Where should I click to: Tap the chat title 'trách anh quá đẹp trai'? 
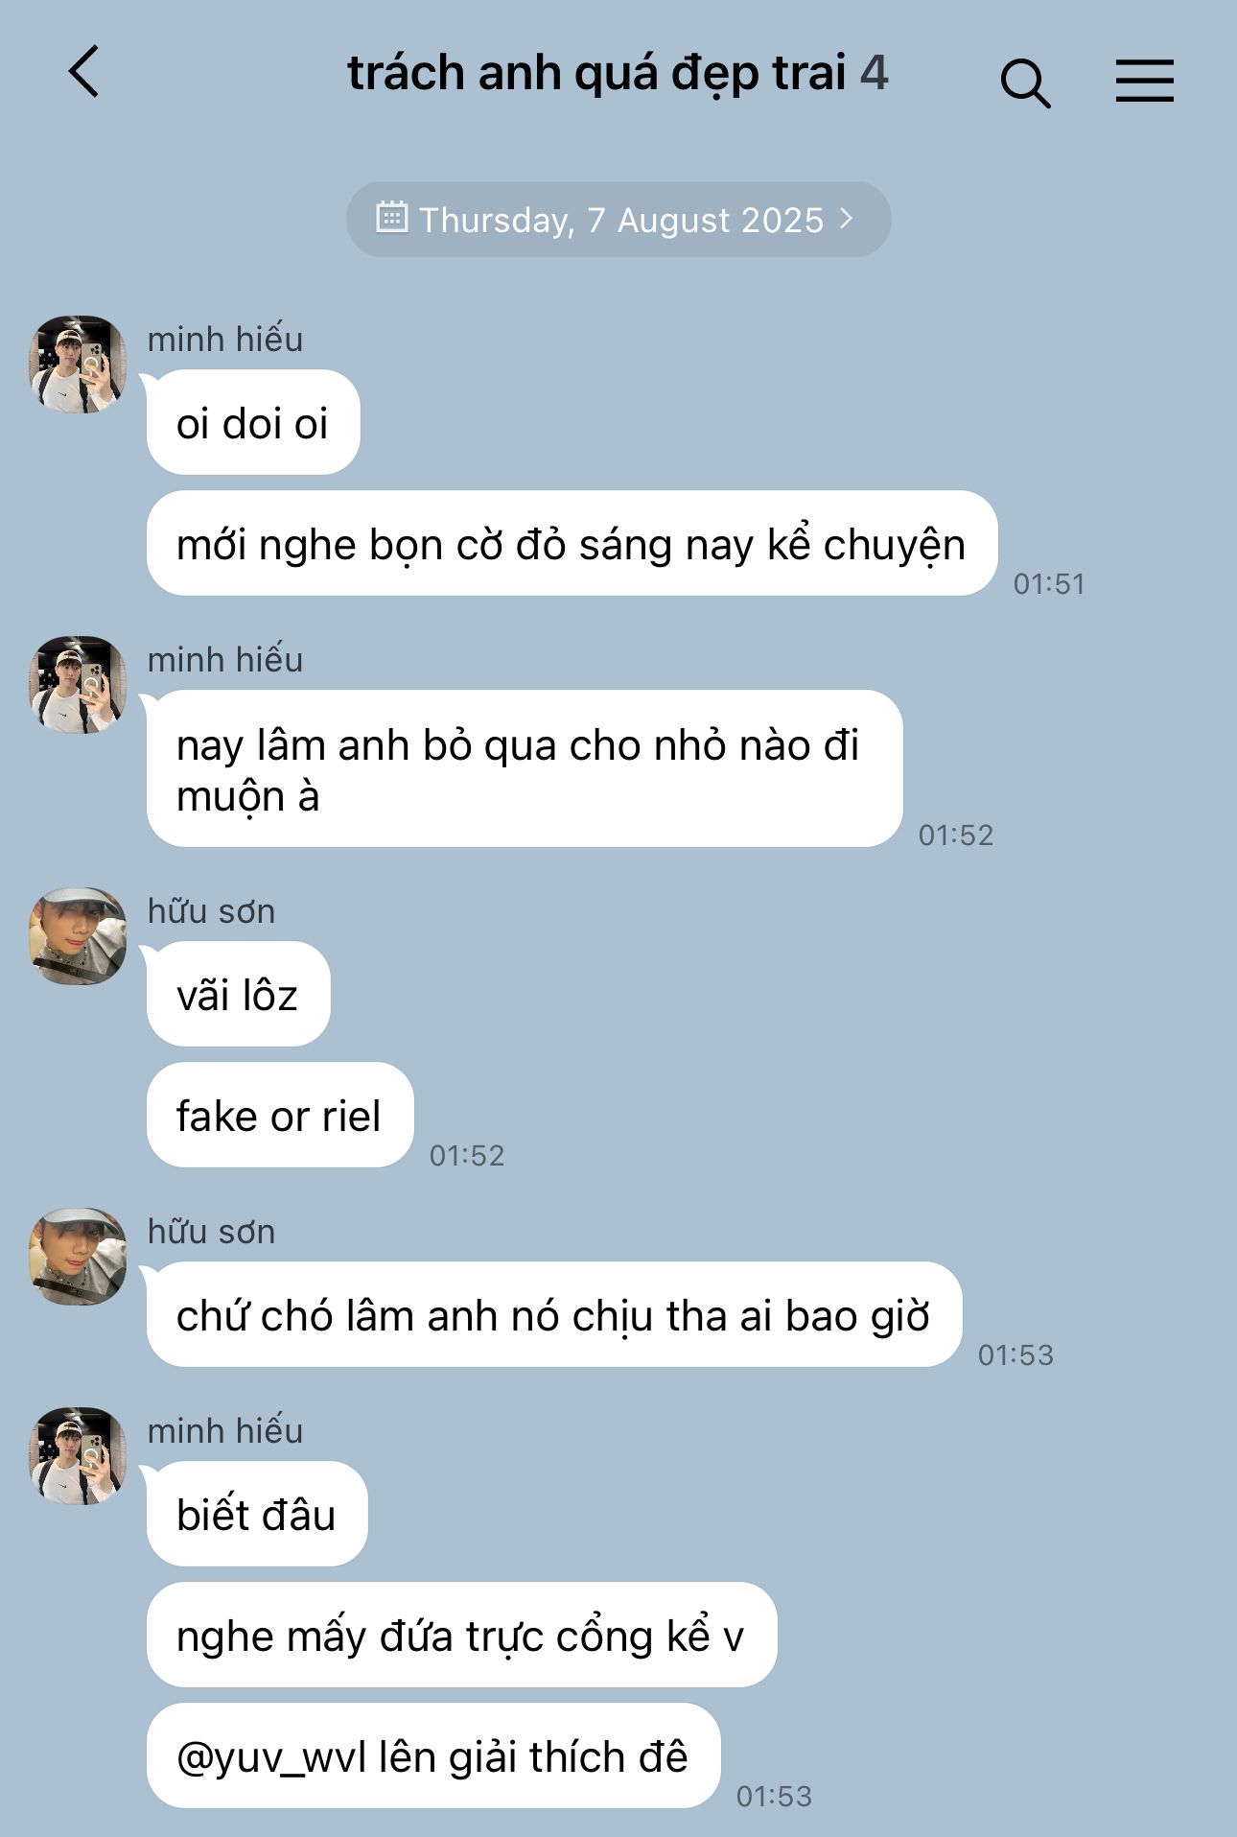tap(596, 73)
